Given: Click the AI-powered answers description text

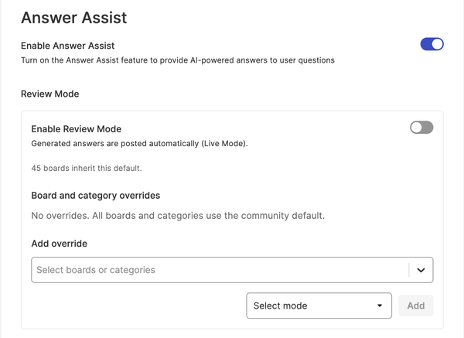Looking at the screenshot, I should [178, 60].
